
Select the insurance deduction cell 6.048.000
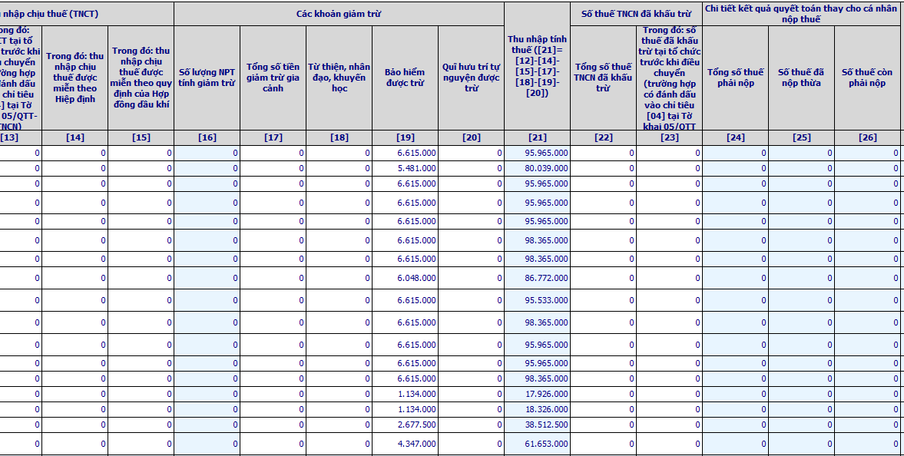click(406, 278)
